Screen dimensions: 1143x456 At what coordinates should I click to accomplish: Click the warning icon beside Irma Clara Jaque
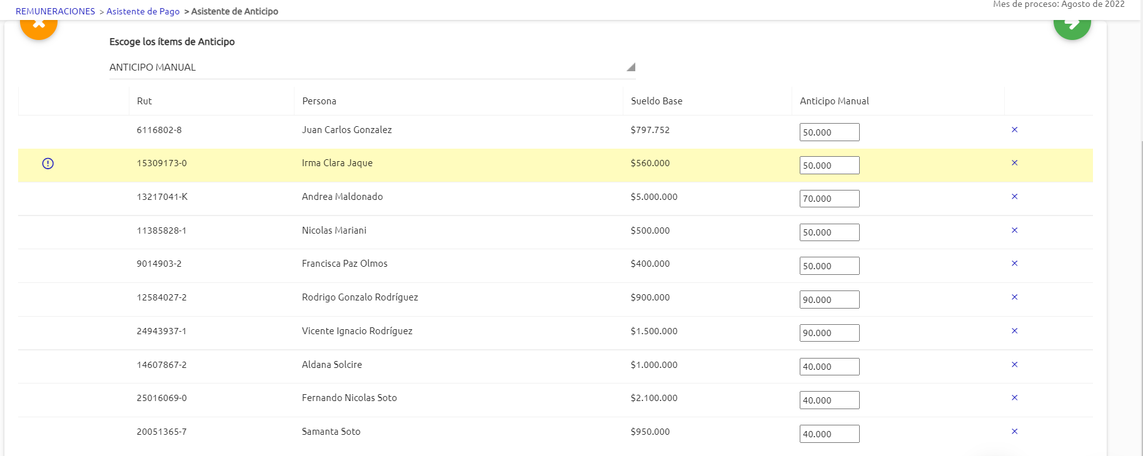coord(48,164)
